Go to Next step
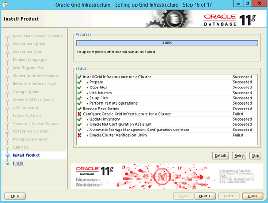Viewport: 268px width, 203px height. pos(205,196)
